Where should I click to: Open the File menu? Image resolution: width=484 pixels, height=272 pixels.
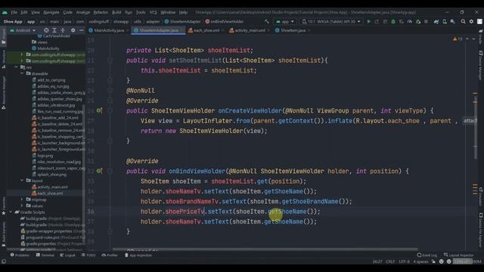14,12
